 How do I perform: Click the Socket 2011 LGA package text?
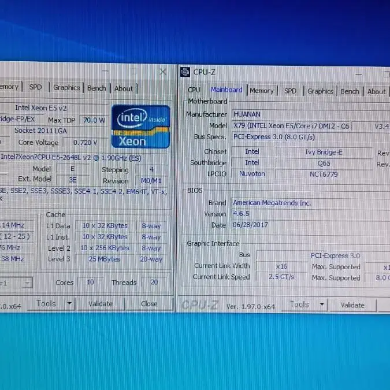tap(54, 131)
